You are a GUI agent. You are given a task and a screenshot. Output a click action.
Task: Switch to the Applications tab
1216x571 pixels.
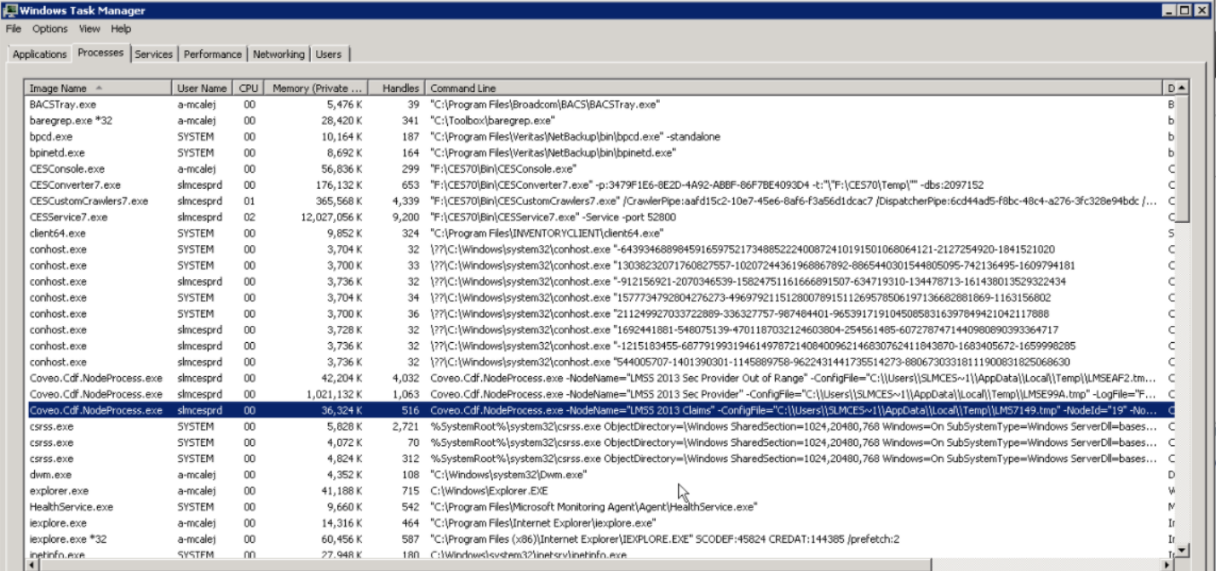pos(39,54)
